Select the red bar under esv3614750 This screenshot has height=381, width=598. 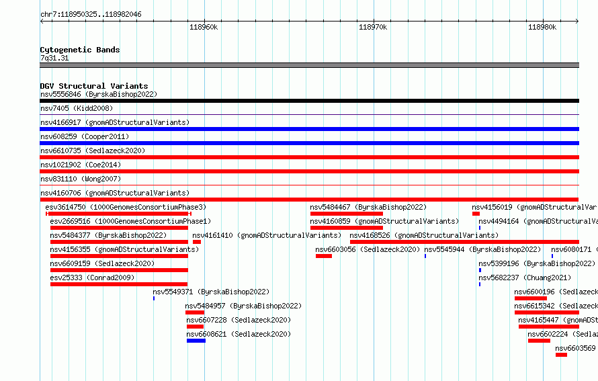118,214
